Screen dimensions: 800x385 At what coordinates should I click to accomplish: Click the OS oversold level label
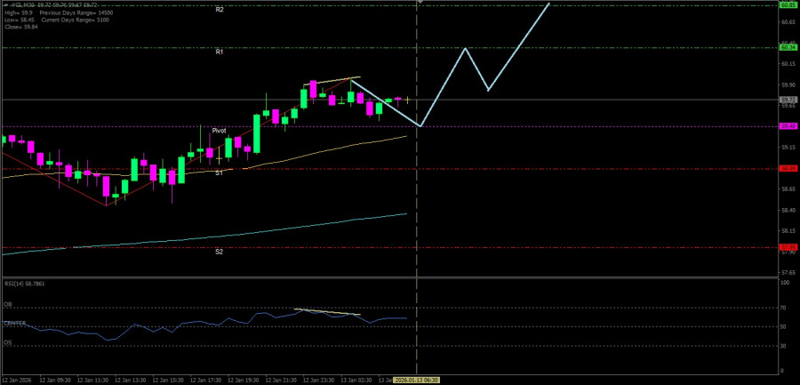pyautogui.click(x=7, y=342)
